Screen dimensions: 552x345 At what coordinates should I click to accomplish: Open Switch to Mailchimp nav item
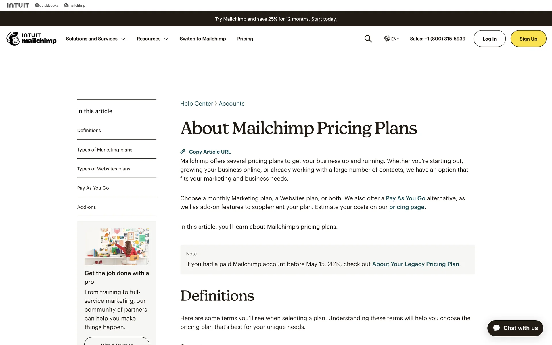click(203, 39)
